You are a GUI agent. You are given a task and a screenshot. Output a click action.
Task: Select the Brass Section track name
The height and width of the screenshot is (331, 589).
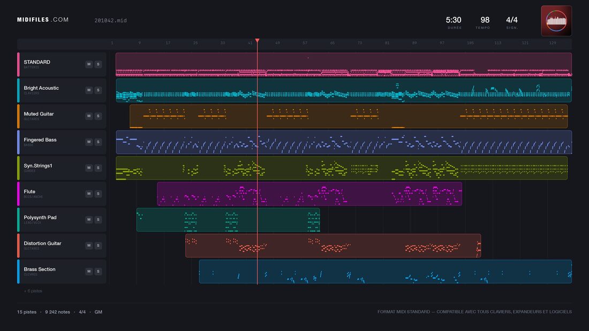click(x=40, y=269)
